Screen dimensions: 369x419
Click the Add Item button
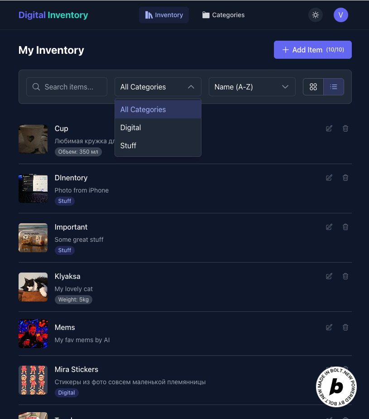(x=312, y=50)
